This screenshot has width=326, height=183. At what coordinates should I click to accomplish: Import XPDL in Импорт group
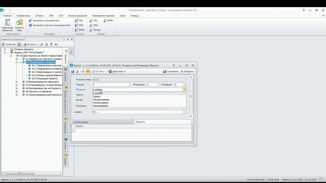tap(94, 25)
